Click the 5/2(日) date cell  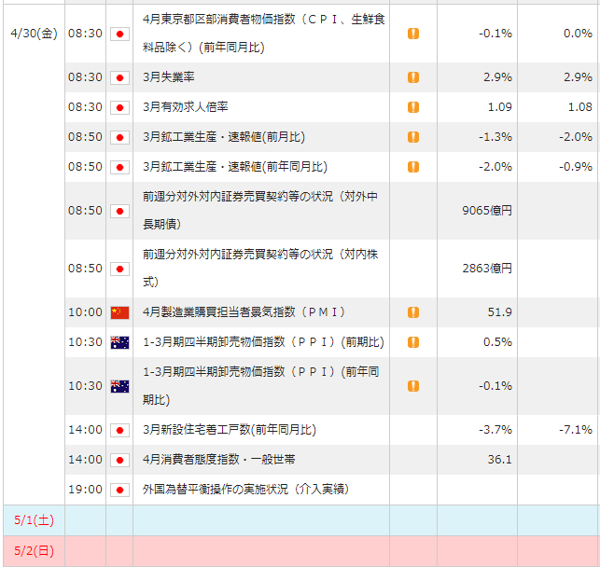pos(34,551)
